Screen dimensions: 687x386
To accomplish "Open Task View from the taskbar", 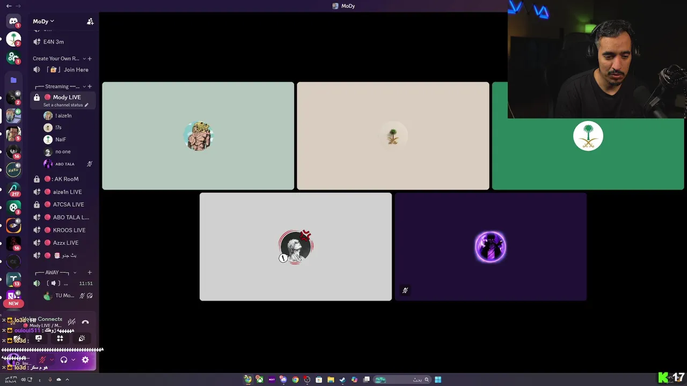I will (x=366, y=380).
